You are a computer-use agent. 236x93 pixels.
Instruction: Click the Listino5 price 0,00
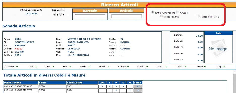[x=200, y=61]
